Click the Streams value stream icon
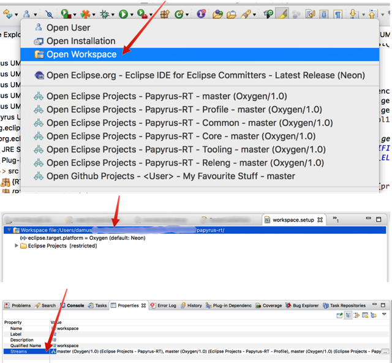Viewport: 392px width, 363px height. tap(53, 351)
